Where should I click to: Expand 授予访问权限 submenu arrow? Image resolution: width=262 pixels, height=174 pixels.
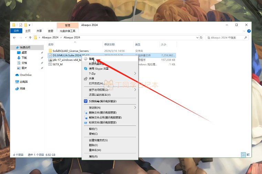click(135, 90)
